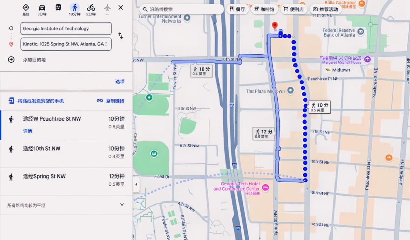Edit the Kinetic destination address field

pos(66,44)
